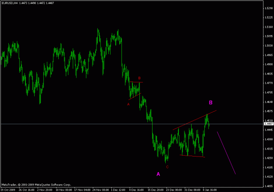The height and width of the screenshot is (192, 274).
Task: Select the short rising red line above red A
Action: point(135,96)
